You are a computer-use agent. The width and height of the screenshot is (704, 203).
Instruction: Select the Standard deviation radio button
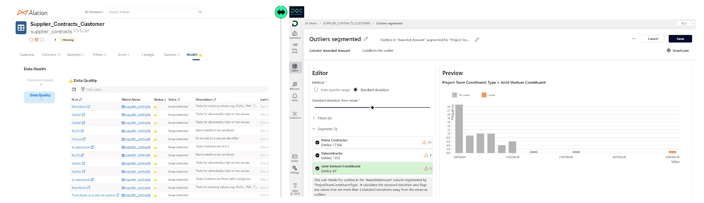[x=356, y=90]
